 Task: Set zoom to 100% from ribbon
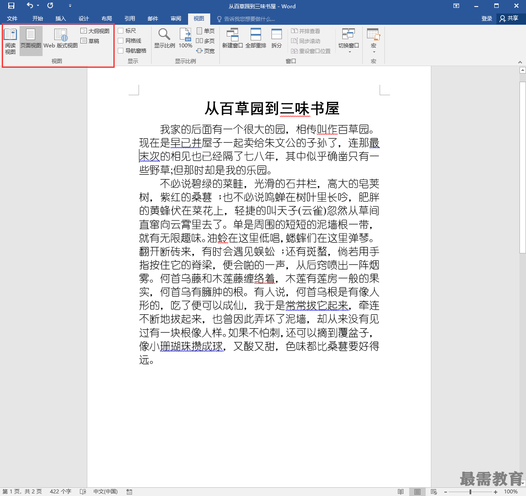tap(185, 39)
